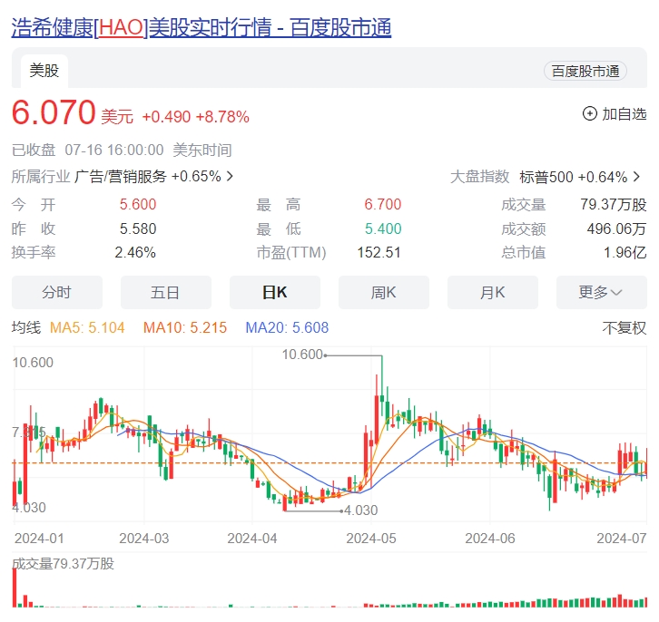
Task: Click the 2024-04 date axis label
Action: click(252, 539)
